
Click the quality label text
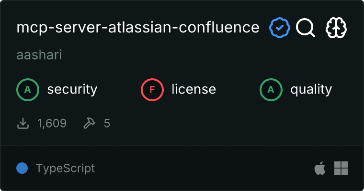point(311,89)
